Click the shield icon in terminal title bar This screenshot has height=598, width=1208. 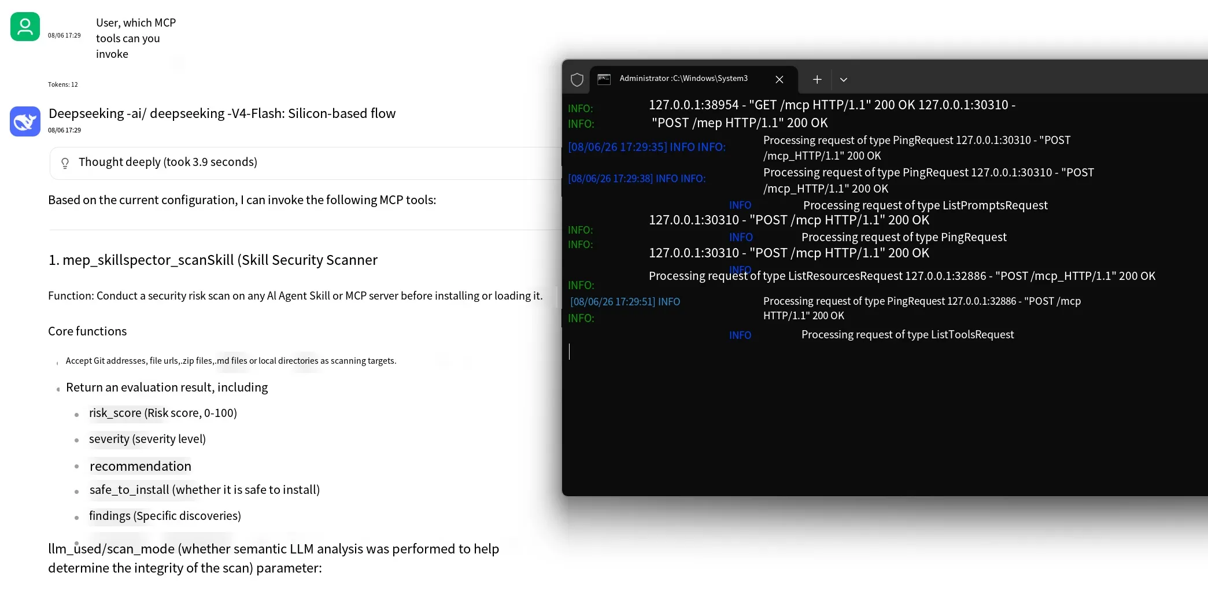point(577,79)
